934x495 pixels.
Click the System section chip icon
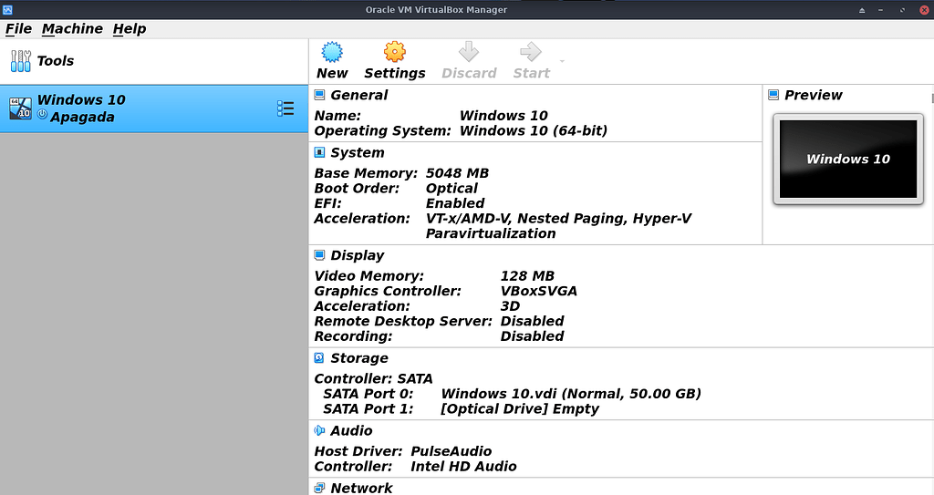coord(320,152)
